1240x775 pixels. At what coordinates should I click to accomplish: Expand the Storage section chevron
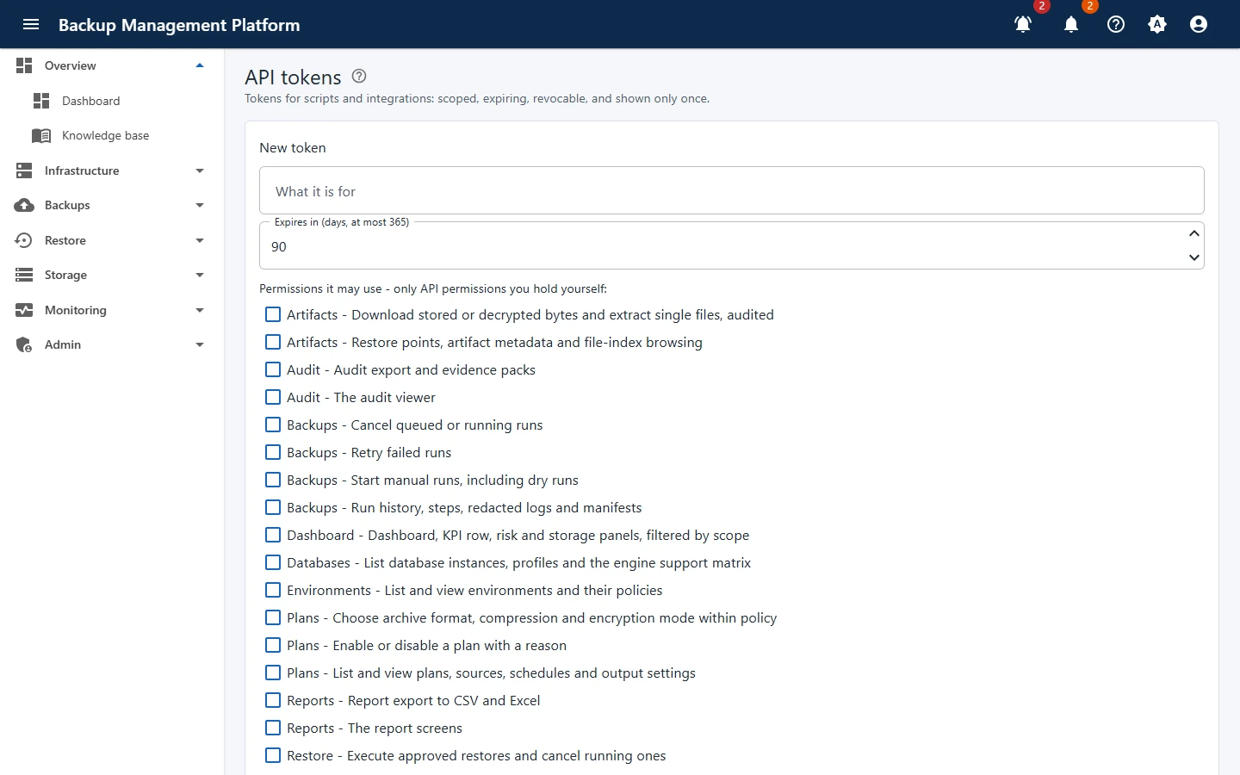(x=200, y=275)
